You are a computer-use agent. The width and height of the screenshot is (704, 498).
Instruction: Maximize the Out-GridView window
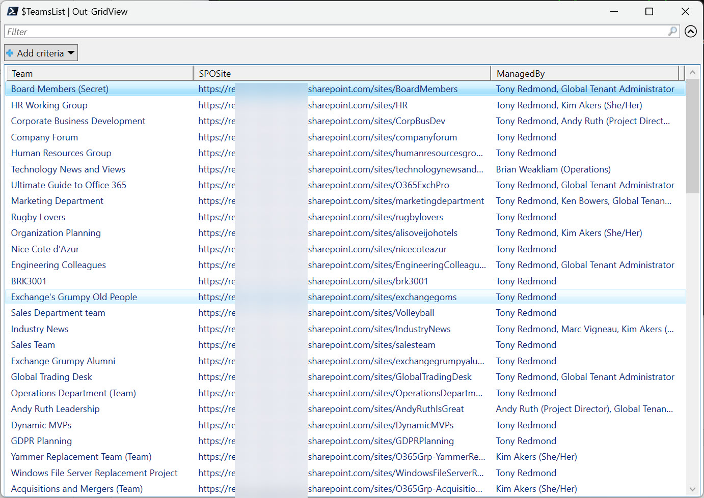pos(649,11)
